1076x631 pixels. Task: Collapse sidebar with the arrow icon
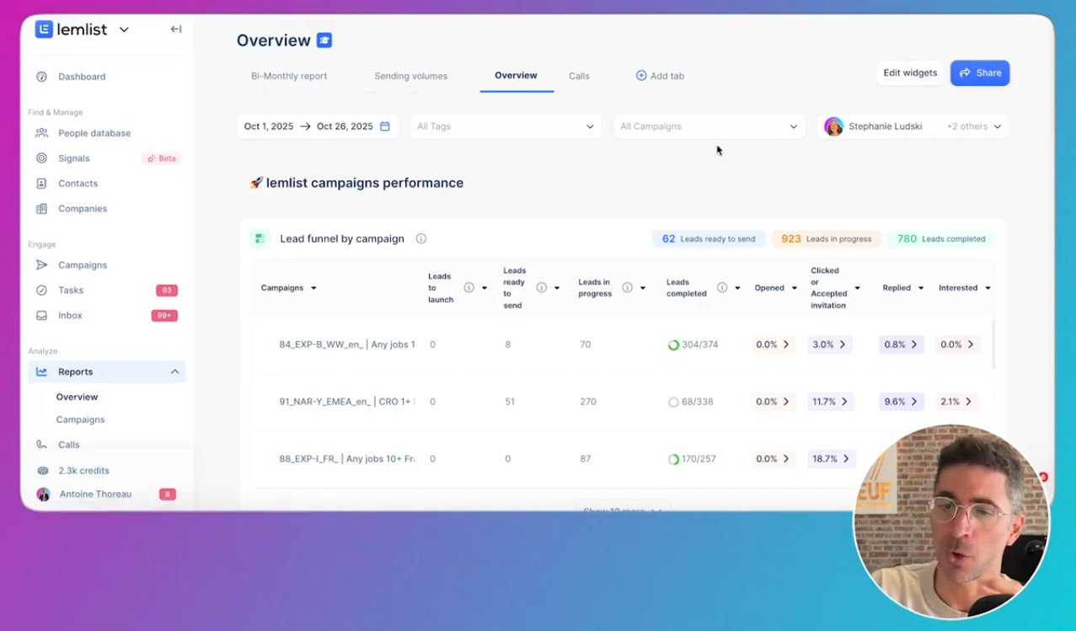coord(176,29)
